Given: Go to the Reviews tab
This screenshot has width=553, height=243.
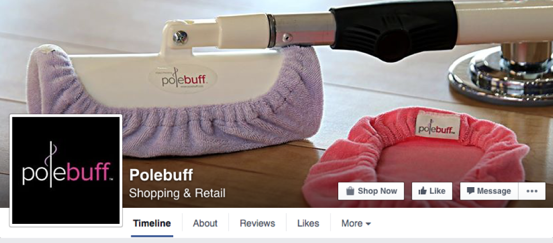Looking at the screenshot, I should pos(257,223).
